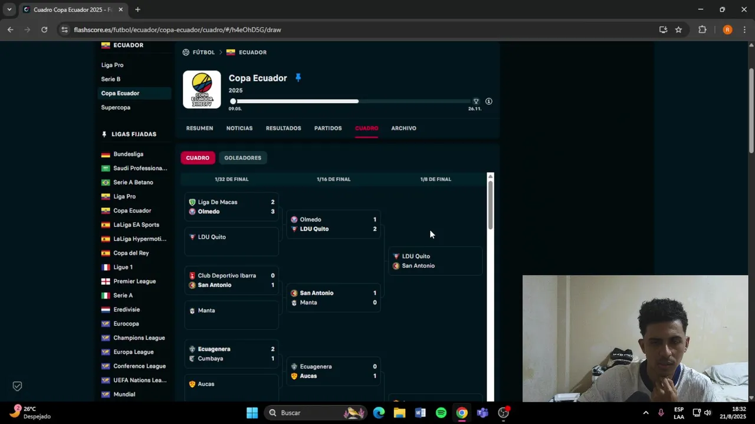Open the Ecuagenera vs Cumbaya match
755x424 pixels.
click(x=232, y=354)
